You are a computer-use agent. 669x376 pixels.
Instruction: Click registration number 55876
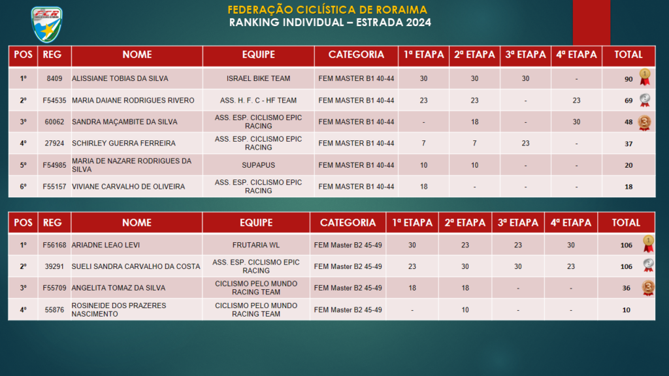tap(54, 310)
